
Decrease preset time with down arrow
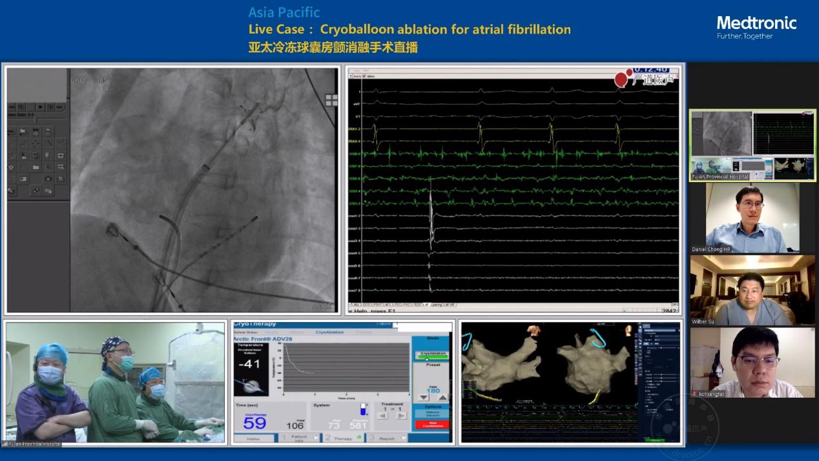tap(423, 397)
